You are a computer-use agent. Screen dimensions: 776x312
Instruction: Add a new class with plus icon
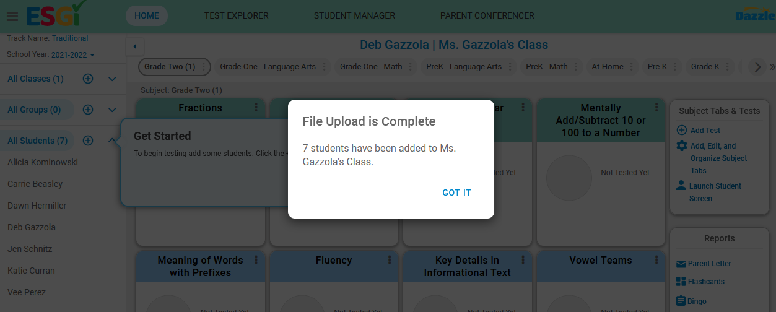(88, 79)
